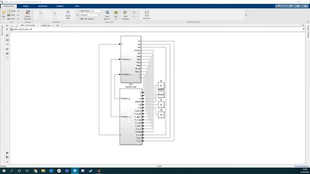Click the Windows Start button

tap(4, 171)
